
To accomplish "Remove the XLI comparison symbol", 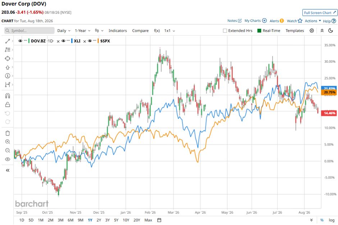I will [85, 41].
